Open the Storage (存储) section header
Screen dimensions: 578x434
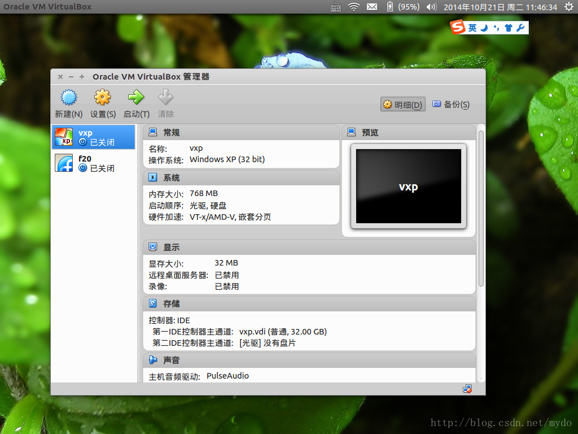point(309,303)
